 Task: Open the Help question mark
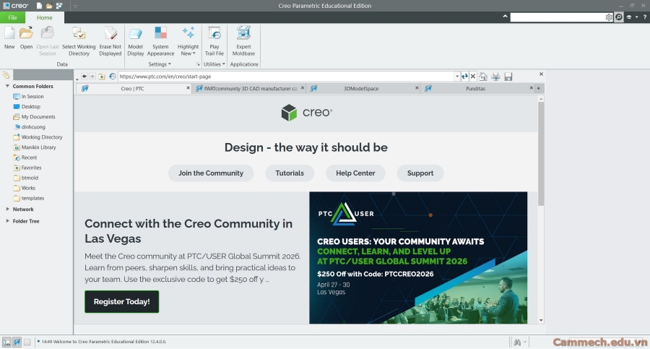[x=645, y=17]
